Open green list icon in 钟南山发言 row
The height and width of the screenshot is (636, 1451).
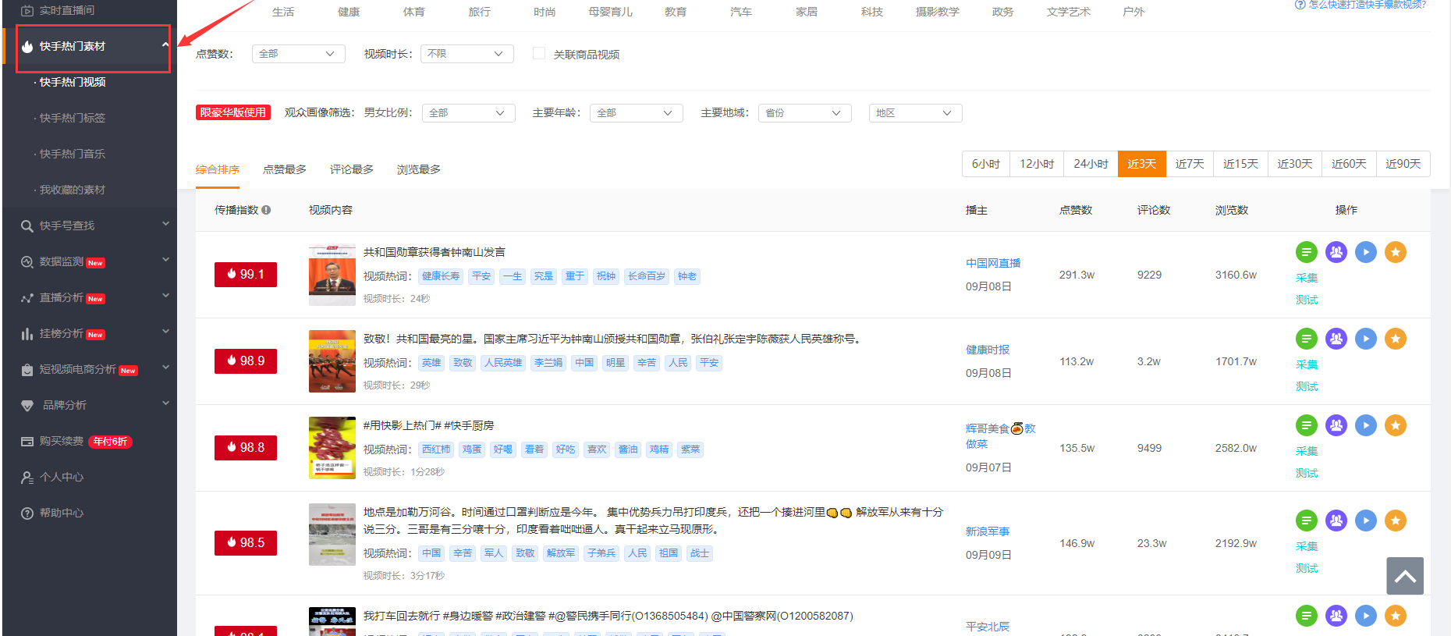[x=1307, y=252]
